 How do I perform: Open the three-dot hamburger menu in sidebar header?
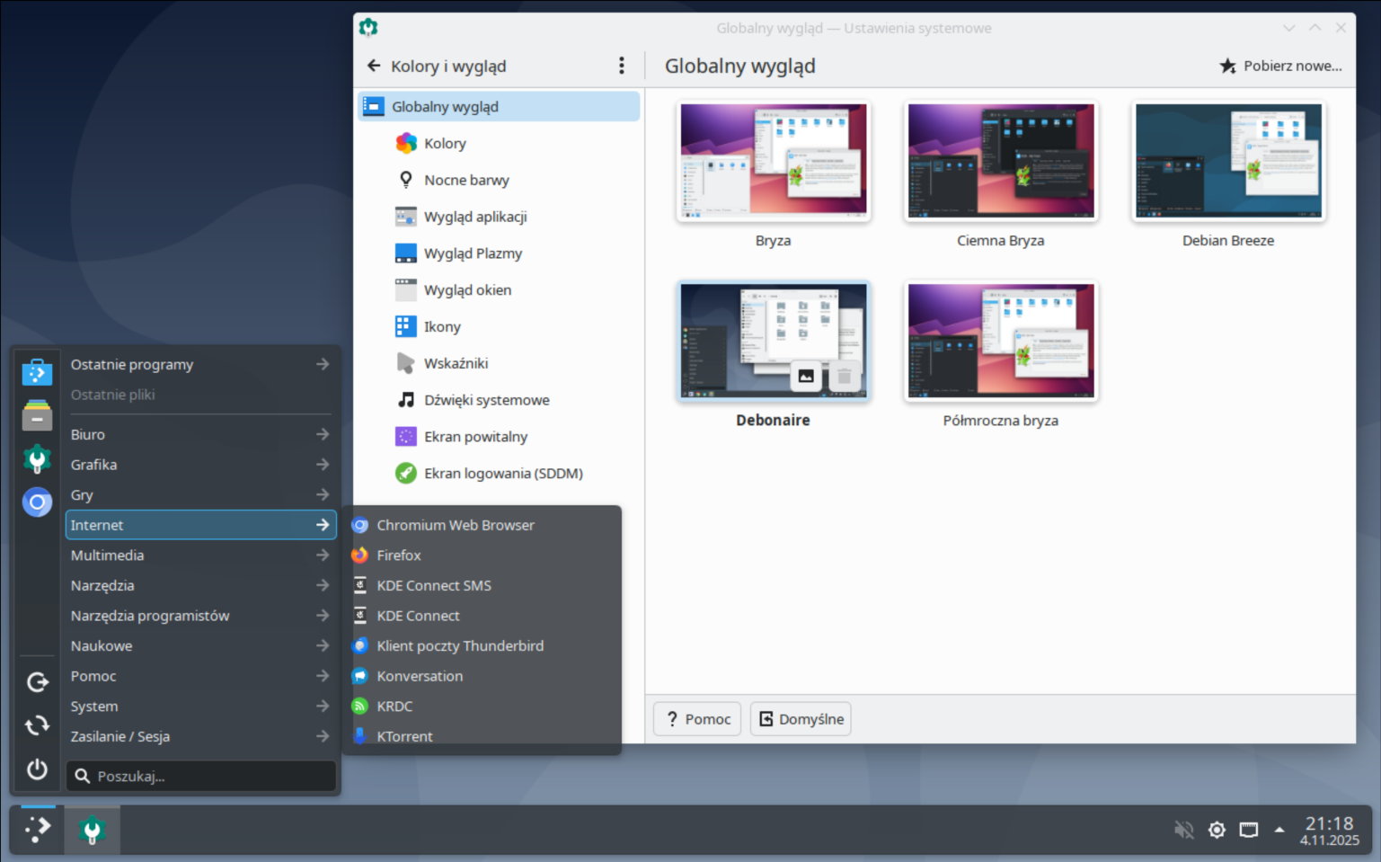(x=621, y=66)
